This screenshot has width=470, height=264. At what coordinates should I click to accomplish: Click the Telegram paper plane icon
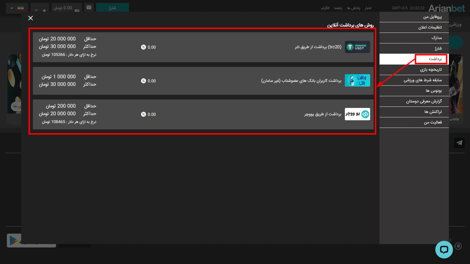coord(459,143)
